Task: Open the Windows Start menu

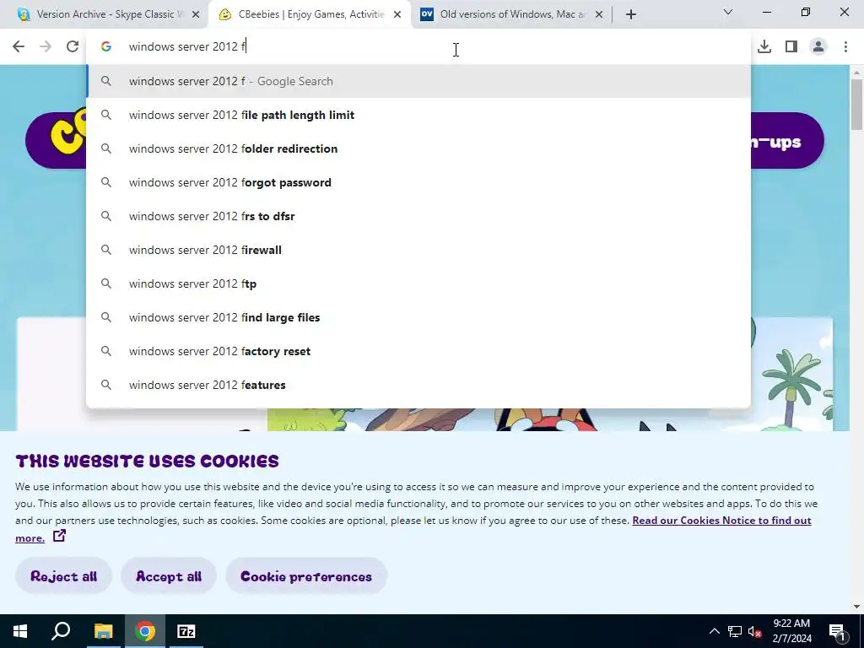Action: (x=20, y=631)
